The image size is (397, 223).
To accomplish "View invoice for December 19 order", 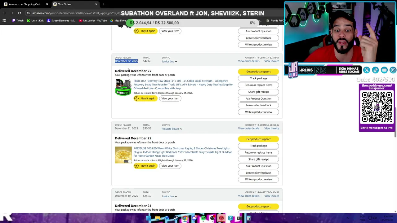I will coord(272,196).
